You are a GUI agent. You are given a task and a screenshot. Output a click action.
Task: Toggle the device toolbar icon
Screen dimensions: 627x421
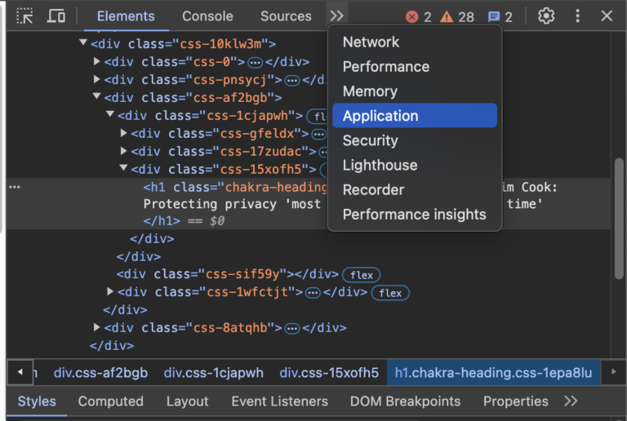56,16
